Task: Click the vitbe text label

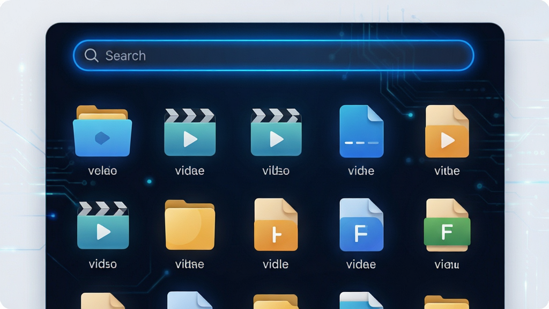Action: tap(447, 171)
